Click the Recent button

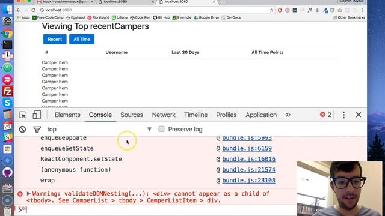click(55, 39)
